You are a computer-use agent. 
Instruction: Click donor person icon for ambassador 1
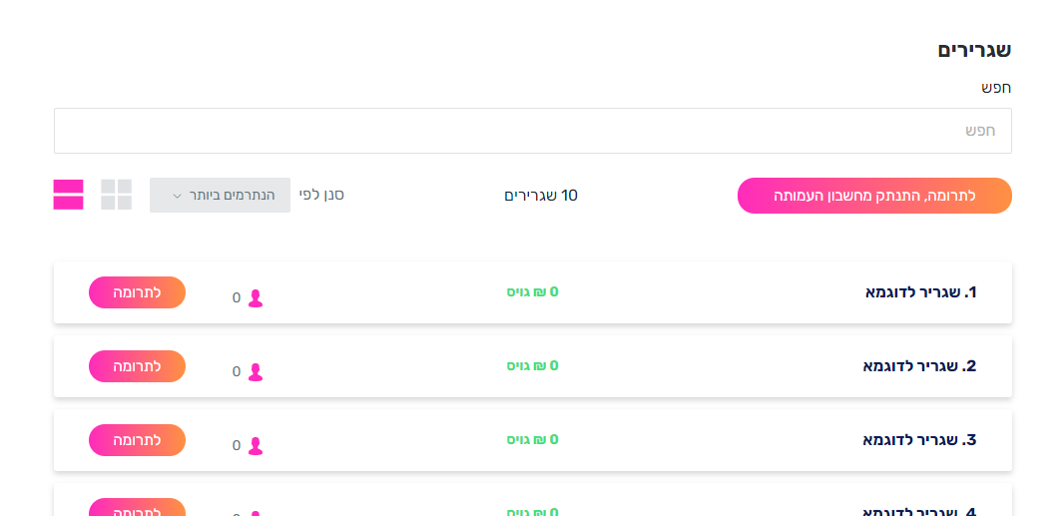[255, 298]
